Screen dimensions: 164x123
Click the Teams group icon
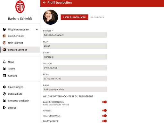(4, 69)
